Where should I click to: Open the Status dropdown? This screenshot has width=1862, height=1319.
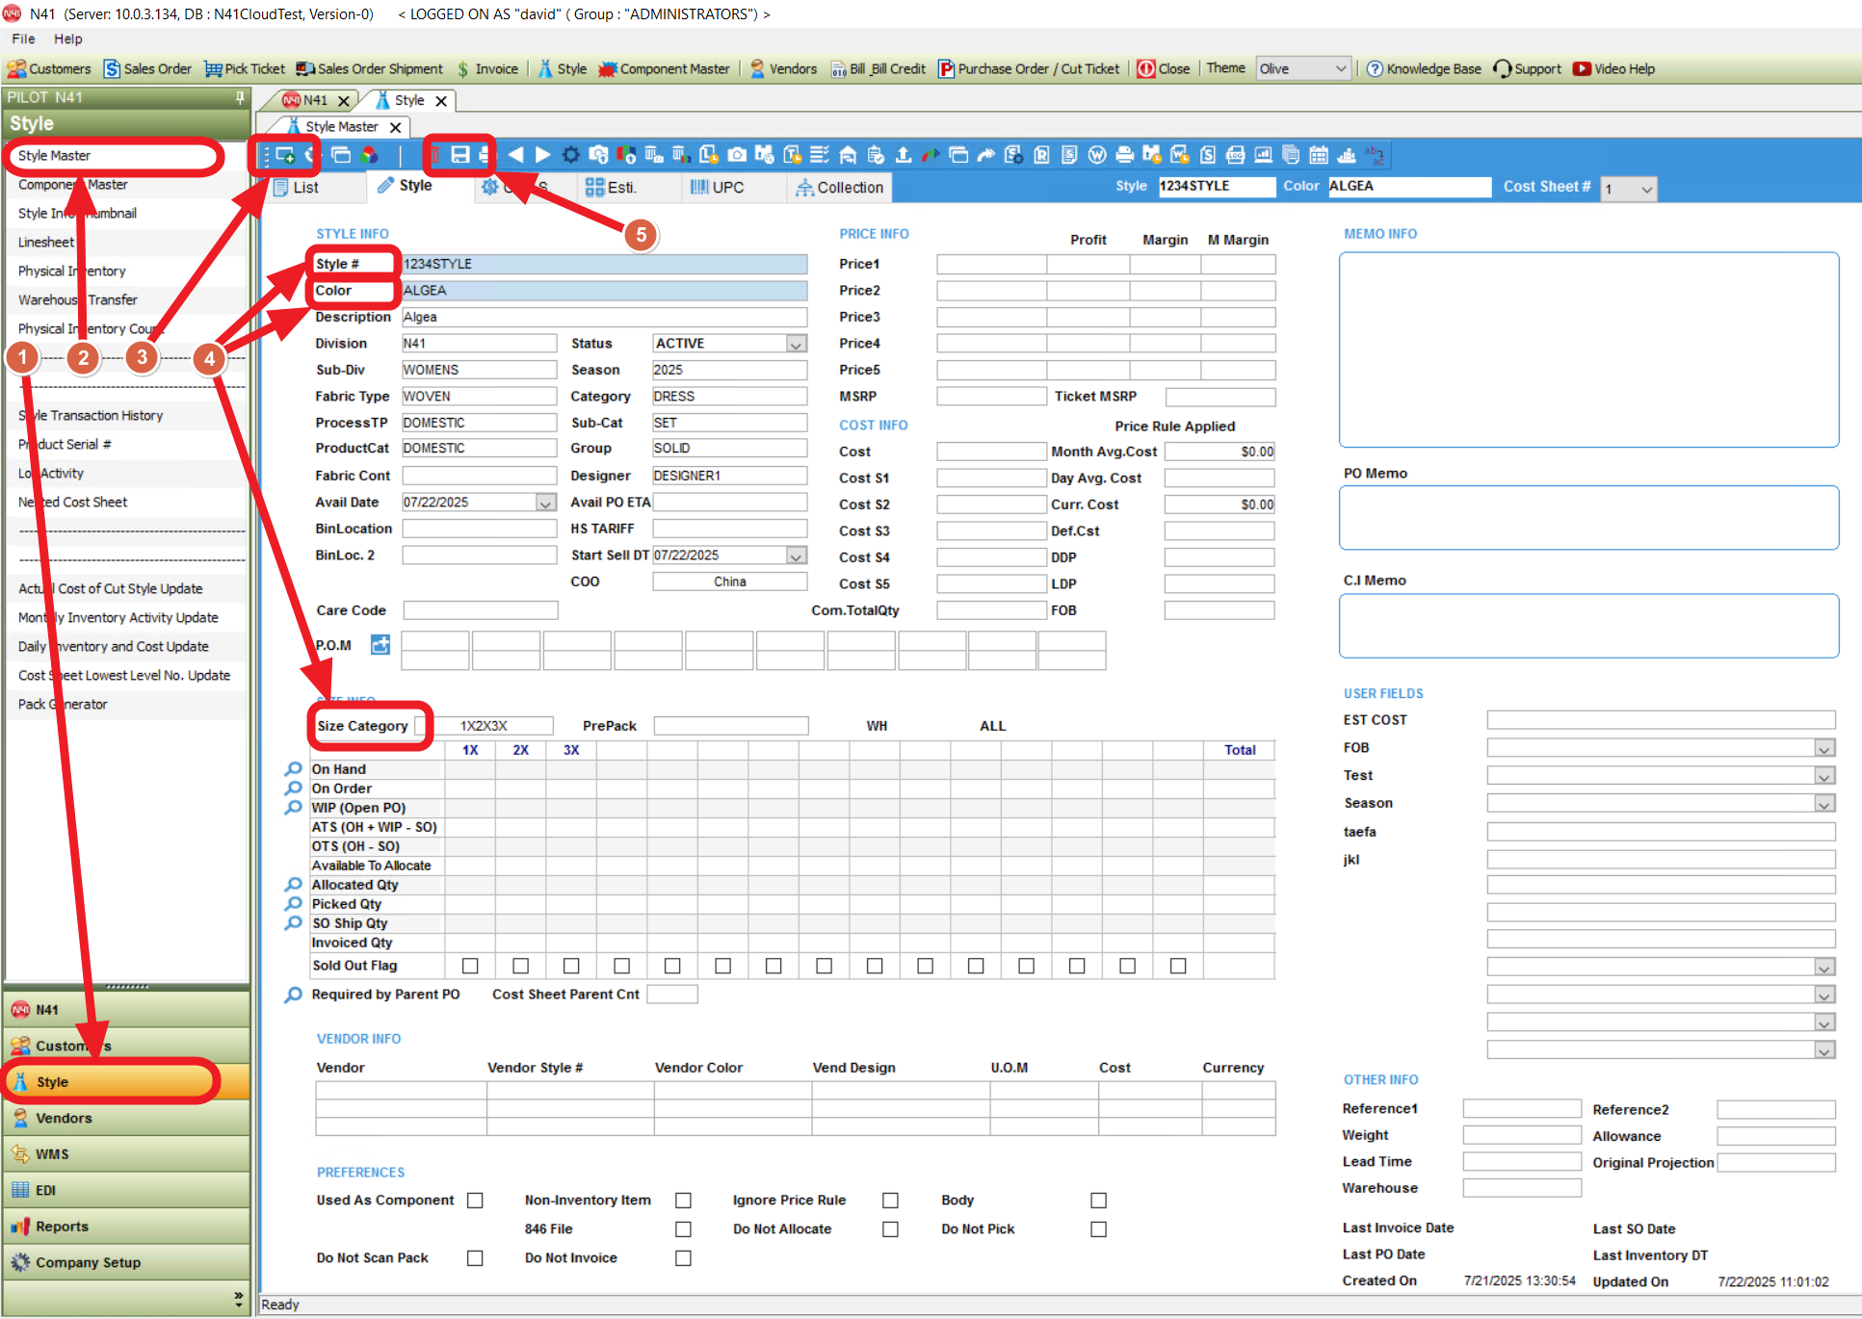796,344
